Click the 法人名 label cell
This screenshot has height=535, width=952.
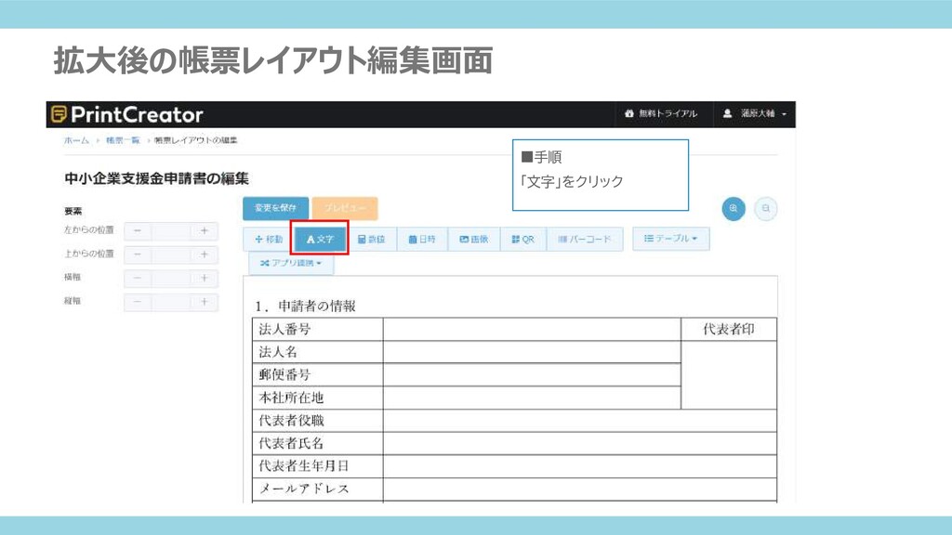click(318, 352)
